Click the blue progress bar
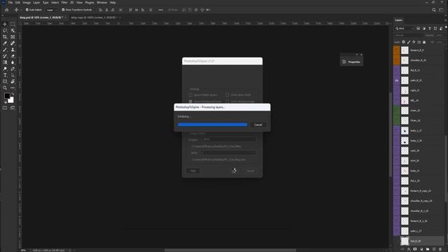448x252 pixels. (212, 125)
